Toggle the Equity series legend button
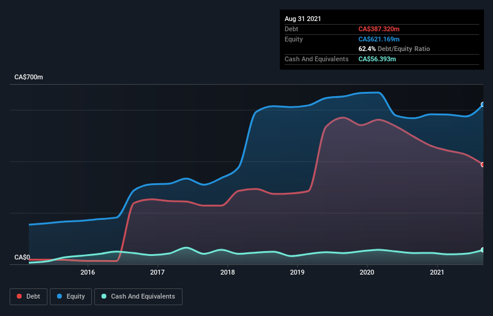The height and width of the screenshot is (316, 493). (71, 297)
